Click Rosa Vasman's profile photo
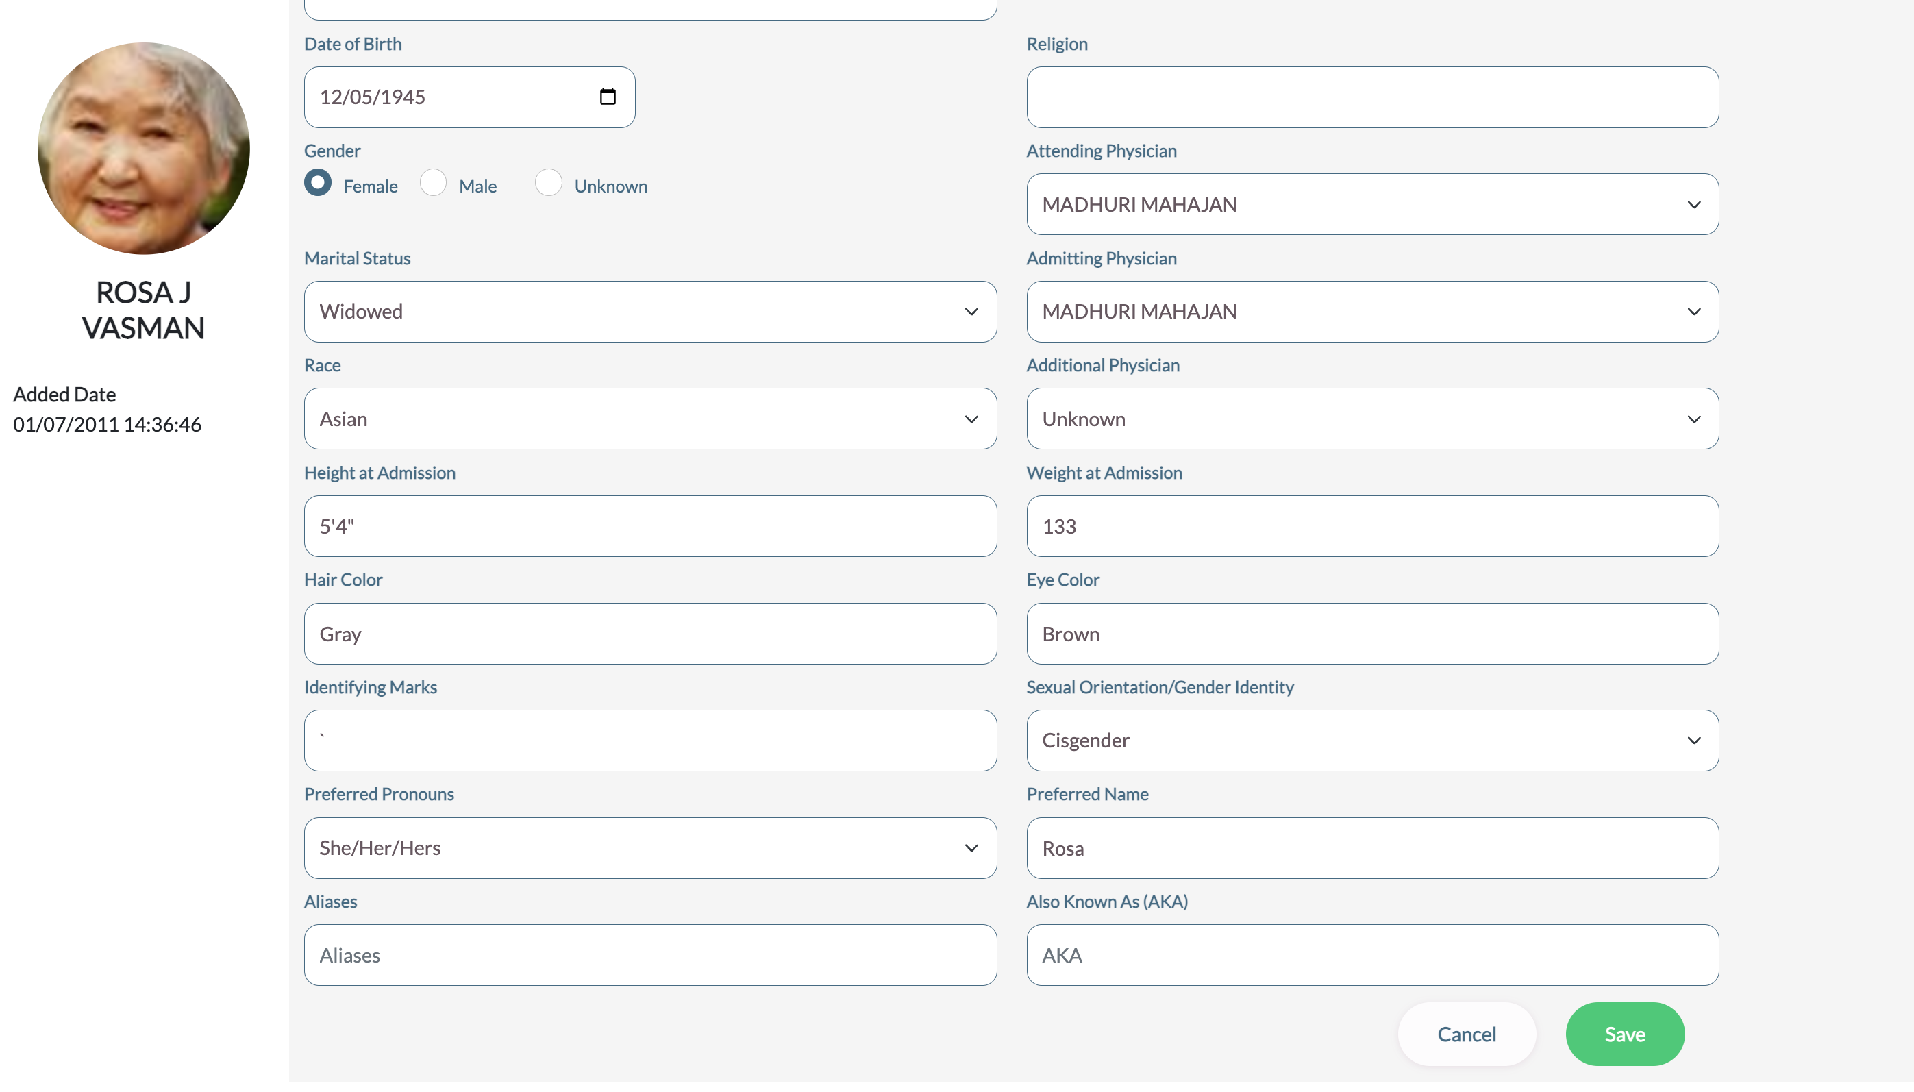Image resolution: width=1914 pixels, height=1092 pixels. coord(144,149)
